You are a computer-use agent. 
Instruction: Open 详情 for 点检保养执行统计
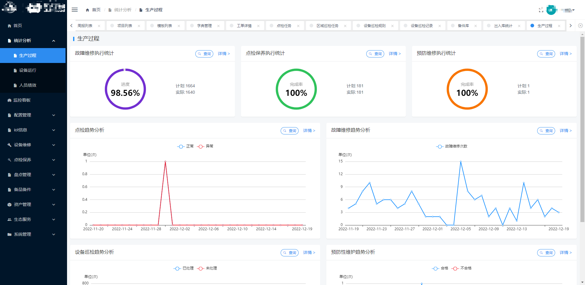click(x=395, y=54)
